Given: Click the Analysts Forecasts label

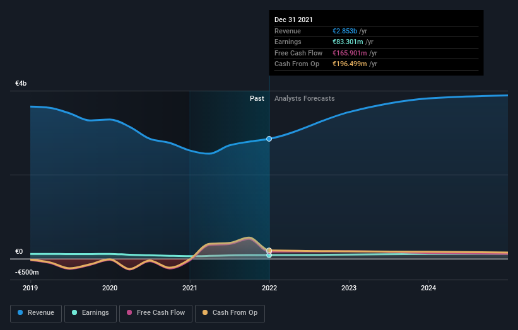Looking at the screenshot, I should pos(305,99).
